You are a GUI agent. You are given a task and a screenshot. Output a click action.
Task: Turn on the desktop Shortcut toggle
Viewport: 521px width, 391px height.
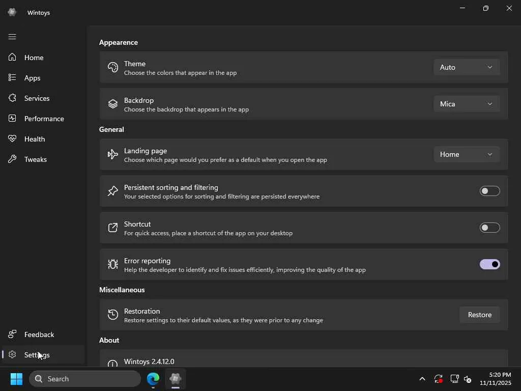489,228
